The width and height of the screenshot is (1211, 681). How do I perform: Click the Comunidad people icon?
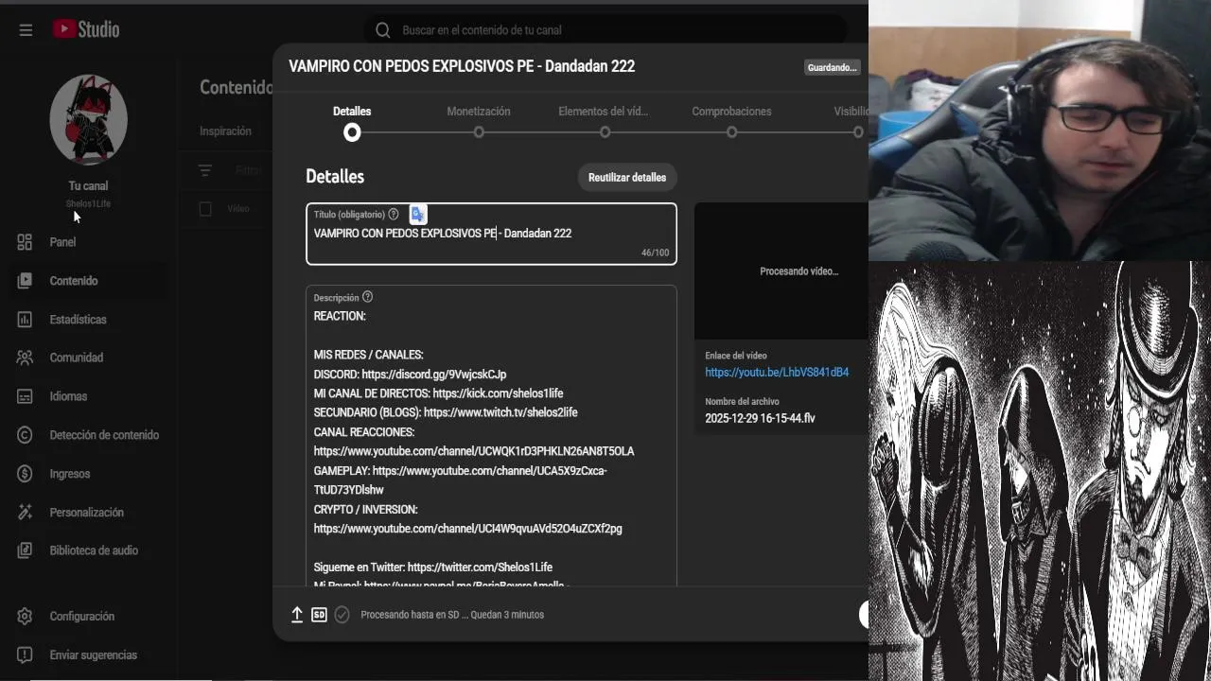click(x=25, y=358)
